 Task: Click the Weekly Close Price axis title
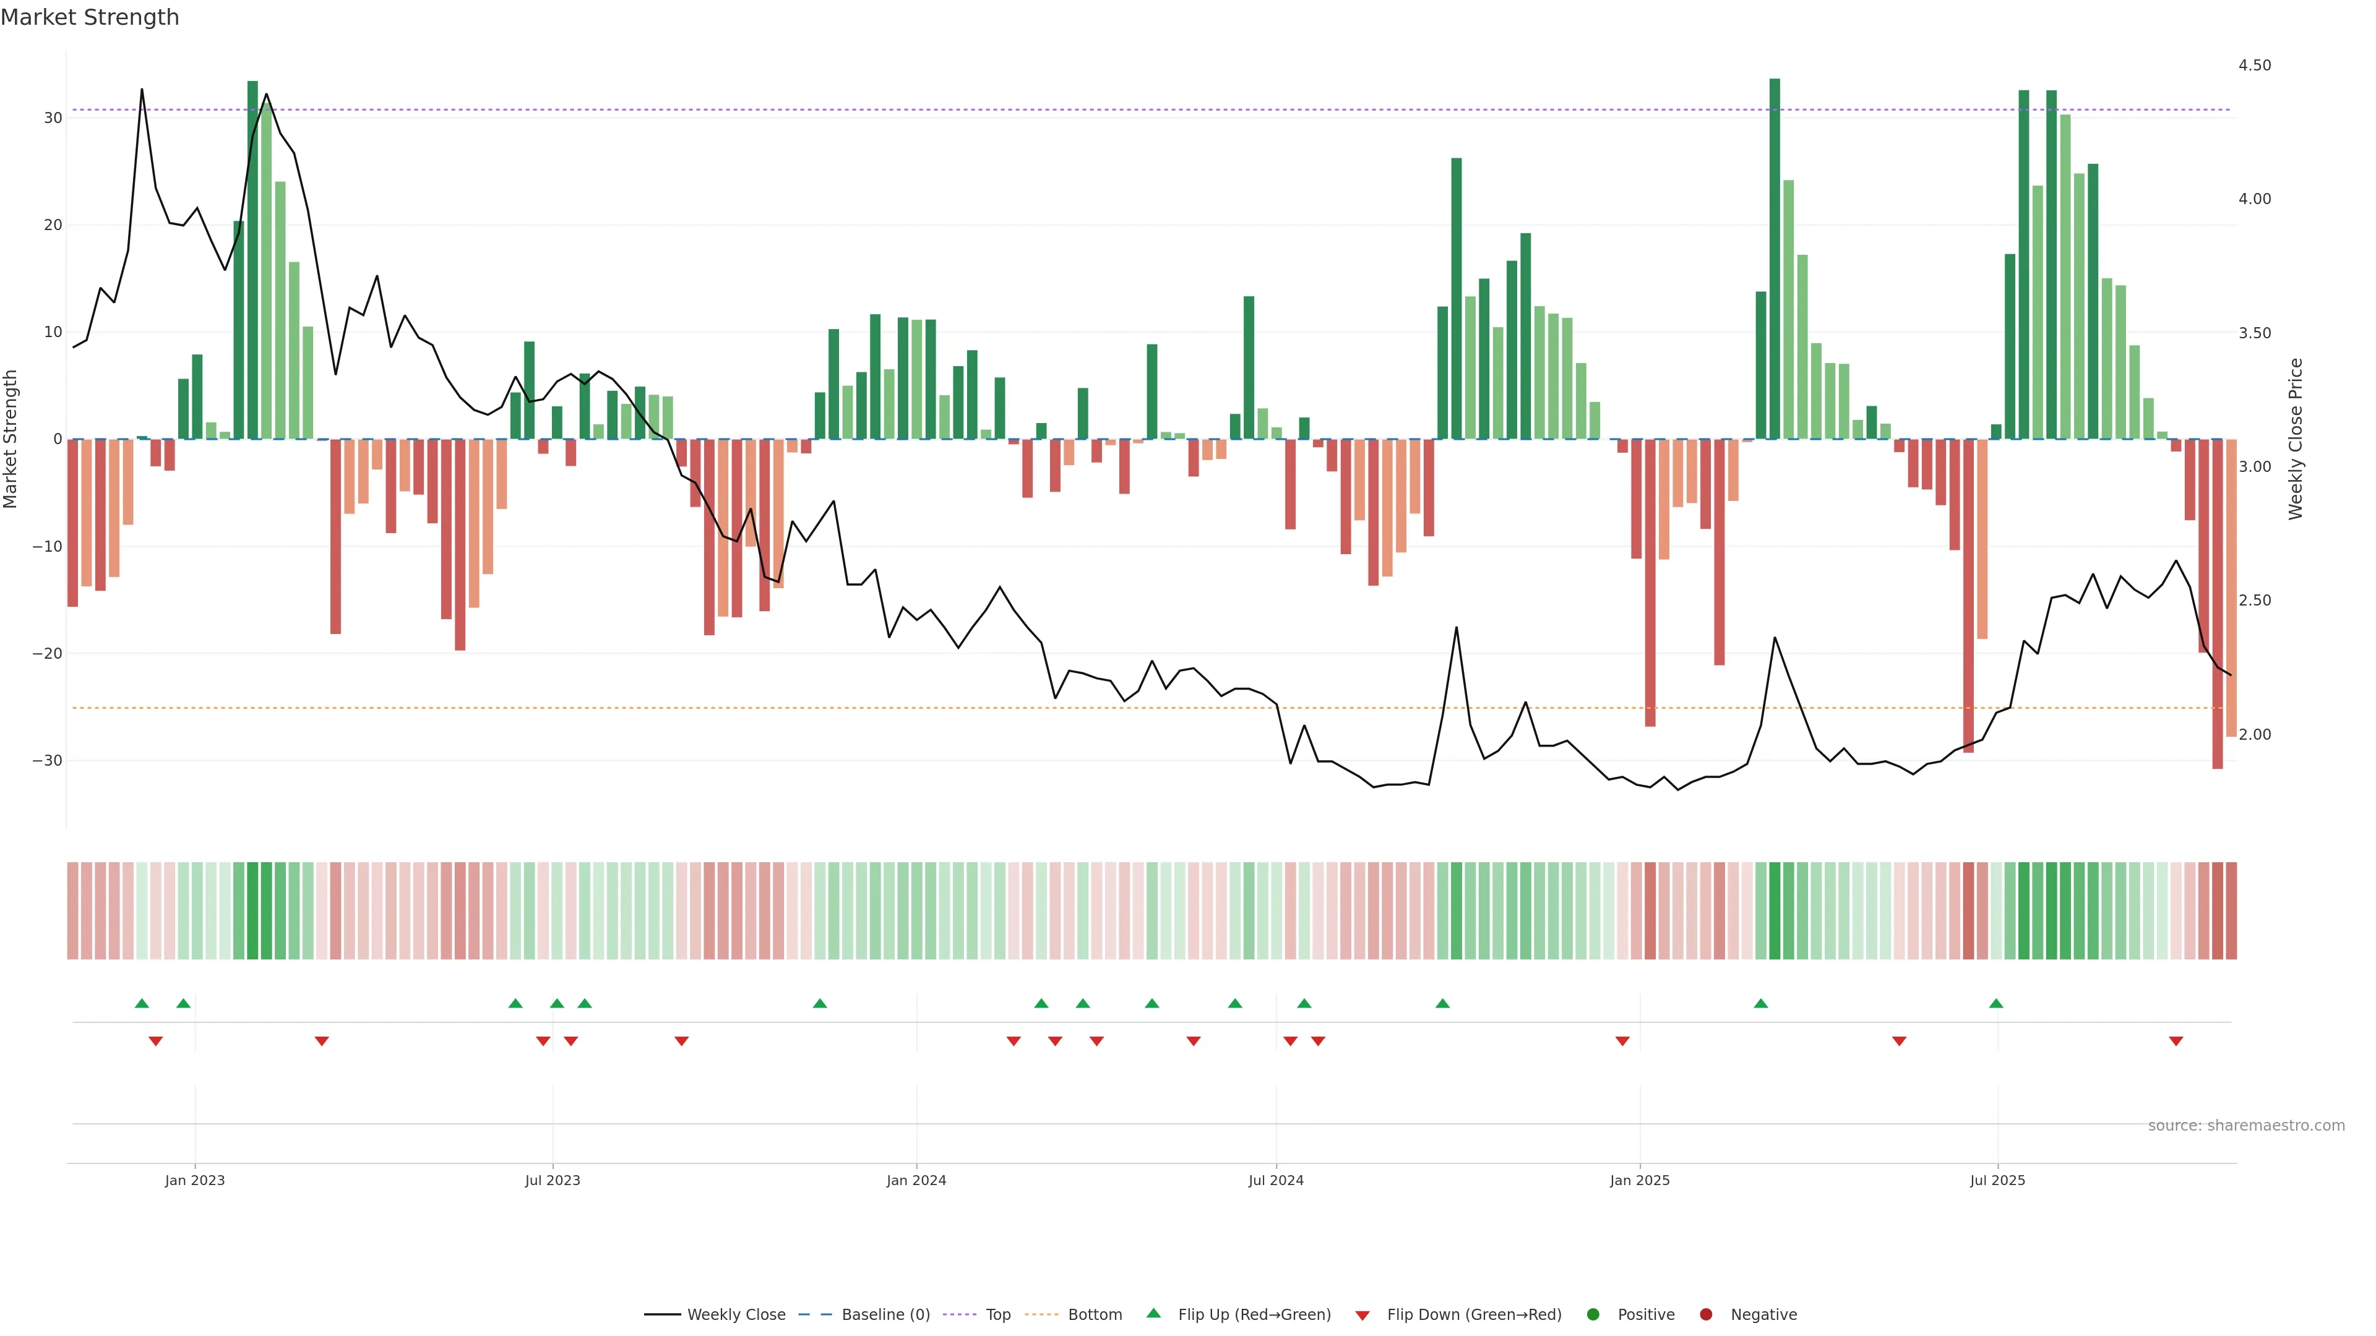2296,439
